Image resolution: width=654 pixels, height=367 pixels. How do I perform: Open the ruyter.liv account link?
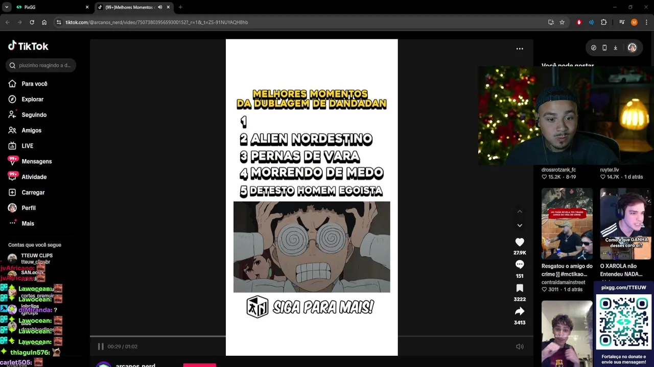pos(610,170)
